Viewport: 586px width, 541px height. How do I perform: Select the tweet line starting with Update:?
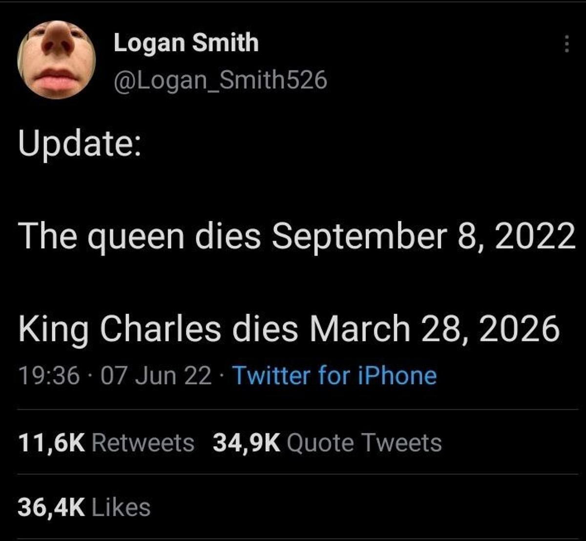tap(81, 142)
